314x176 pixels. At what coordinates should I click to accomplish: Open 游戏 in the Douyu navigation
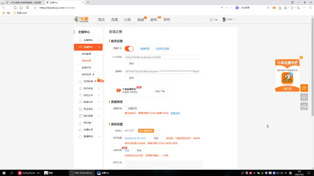coord(154,20)
